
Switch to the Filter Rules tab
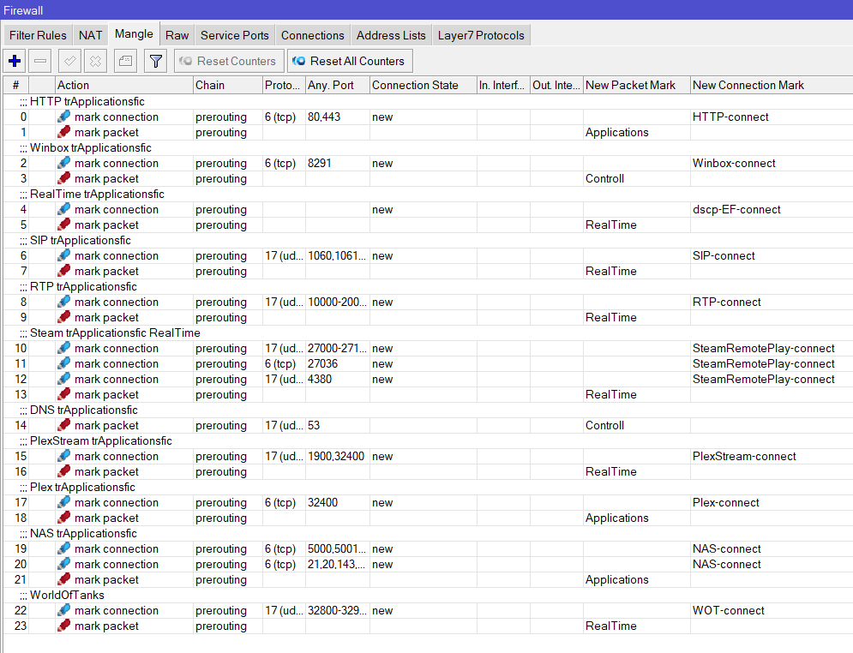click(39, 35)
